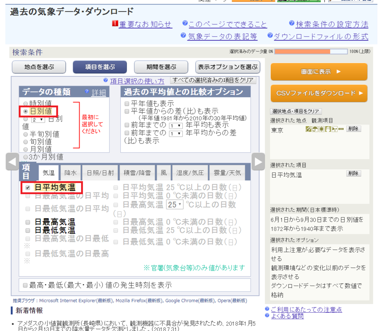Open the 地点を選ぶ step
390x331 pixels.
tap(39, 67)
